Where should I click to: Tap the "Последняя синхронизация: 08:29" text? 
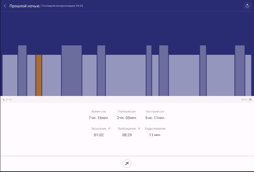(x=62, y=6)
